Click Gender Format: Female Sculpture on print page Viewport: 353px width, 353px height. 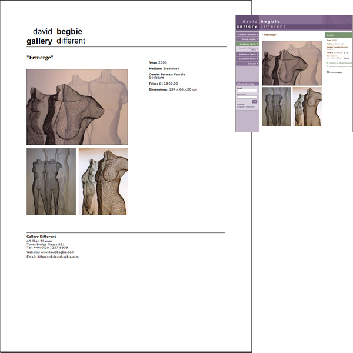[167, 76]
